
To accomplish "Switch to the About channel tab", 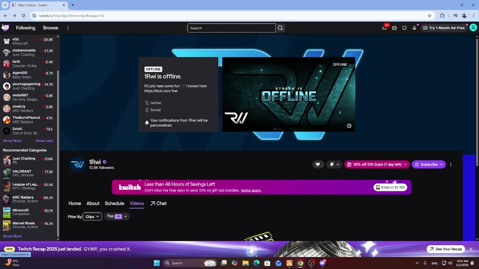I will (x=93, y=204).
